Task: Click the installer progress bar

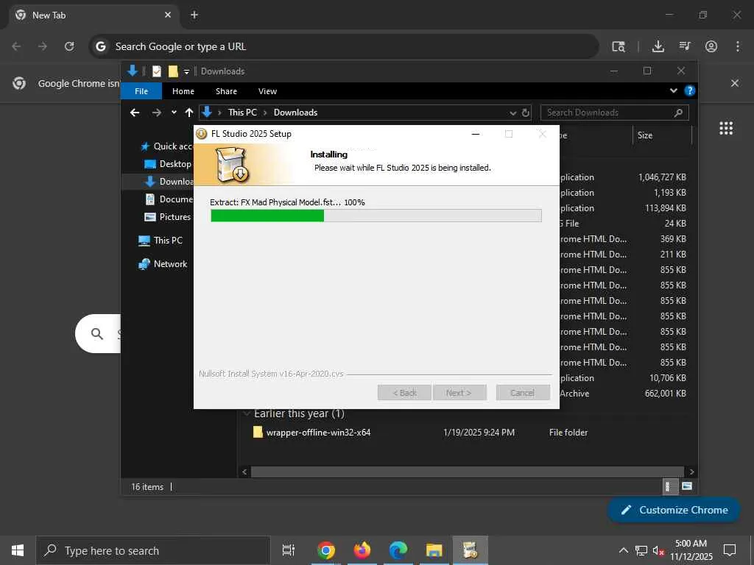Action: click(376, 216)
